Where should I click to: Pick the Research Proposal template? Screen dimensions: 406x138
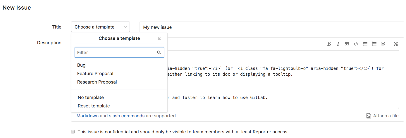97,82
